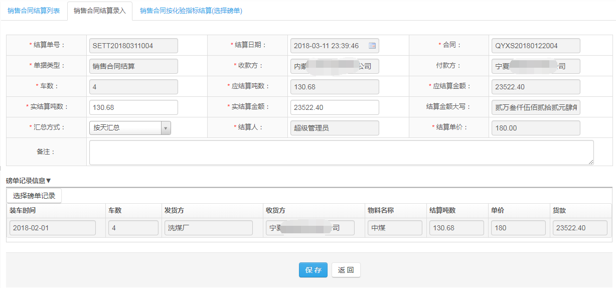This screenshot has height=288, width=616.
Task: Select the 销售合同结算录入 tab
Action: [99, 11]
